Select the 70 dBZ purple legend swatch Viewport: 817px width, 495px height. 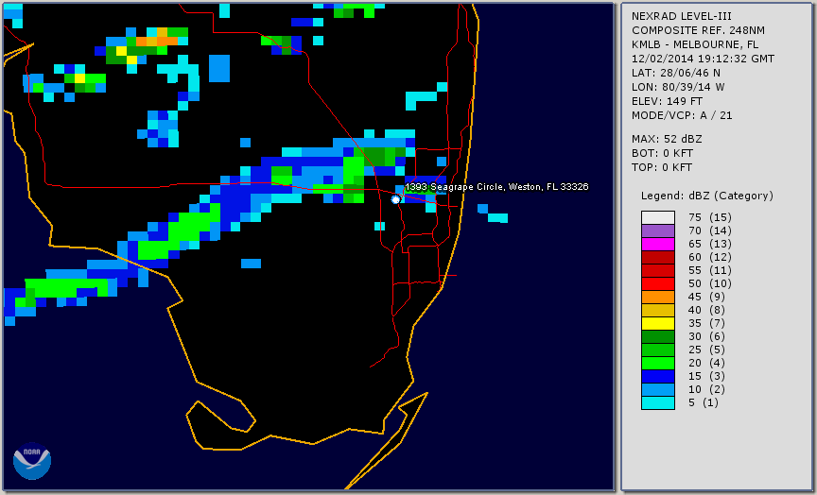point(658,230)
